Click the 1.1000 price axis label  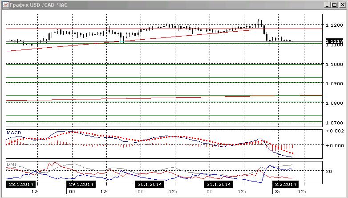point(334,64)
